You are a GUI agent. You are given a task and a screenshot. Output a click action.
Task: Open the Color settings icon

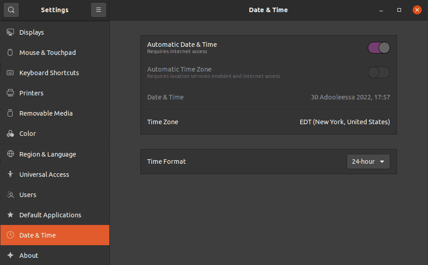[10, 133]
